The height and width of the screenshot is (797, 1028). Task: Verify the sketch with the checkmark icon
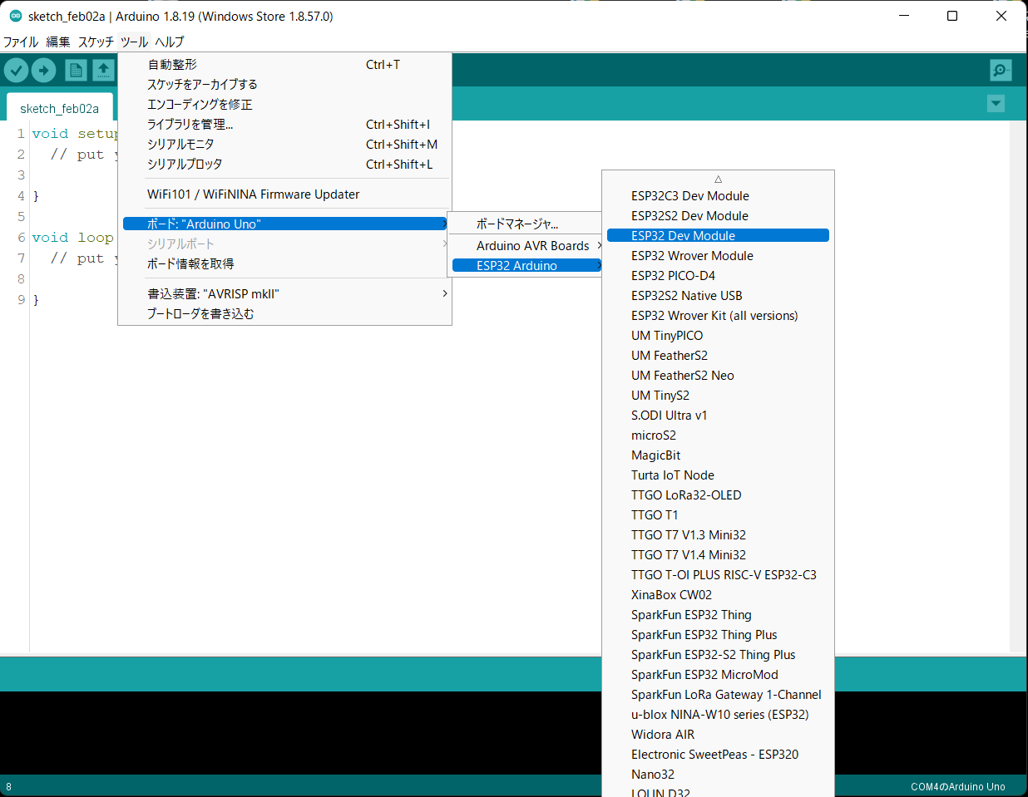(x=17, y=70)
